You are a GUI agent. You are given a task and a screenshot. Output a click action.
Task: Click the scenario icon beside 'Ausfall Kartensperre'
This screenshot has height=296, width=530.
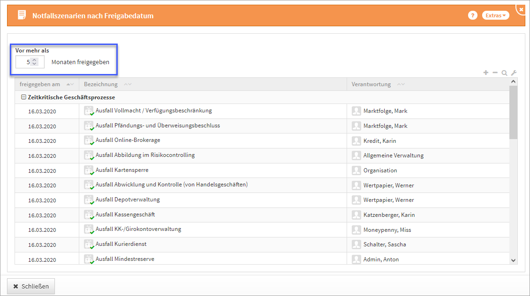89,170
